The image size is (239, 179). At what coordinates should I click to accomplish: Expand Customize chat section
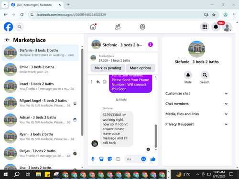[x=196, y=94]
